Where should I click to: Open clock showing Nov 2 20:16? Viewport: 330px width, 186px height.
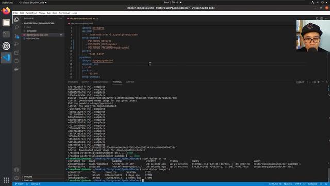[x=171, y=2]
